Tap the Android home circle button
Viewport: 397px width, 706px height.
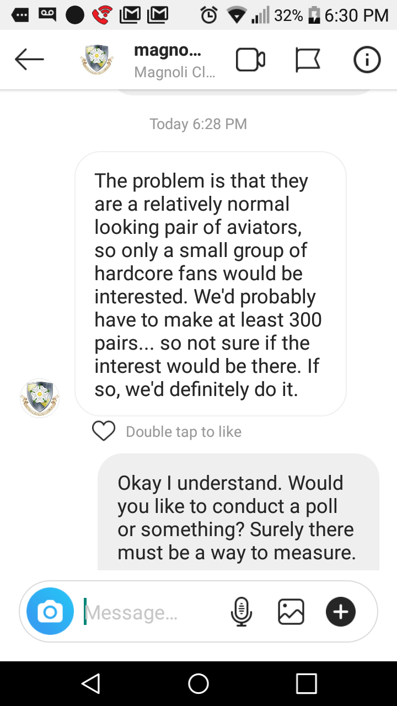click(198, 683)
